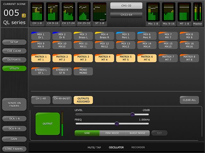The width and height of the screenshot is (205, 153).
Task: Open the Mix 1-8 meter bank
Action: click(153, 14)
